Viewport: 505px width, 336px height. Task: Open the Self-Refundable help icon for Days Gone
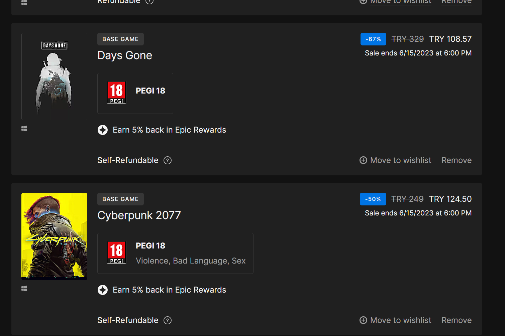[168, 161]
